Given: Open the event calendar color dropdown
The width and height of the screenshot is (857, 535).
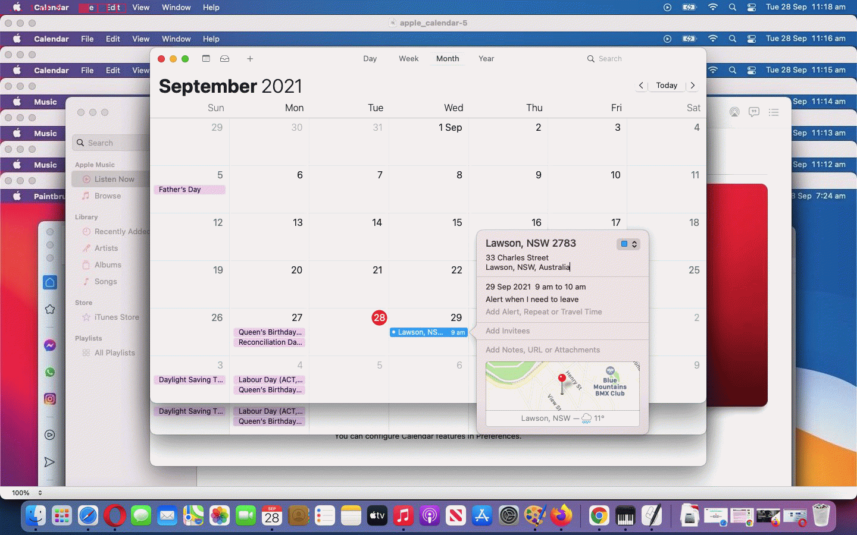Looking at the screenshot, I should [x=628, y=244].
